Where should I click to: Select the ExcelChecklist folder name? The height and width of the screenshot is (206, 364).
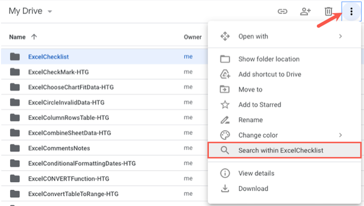[x=48, y=56]
